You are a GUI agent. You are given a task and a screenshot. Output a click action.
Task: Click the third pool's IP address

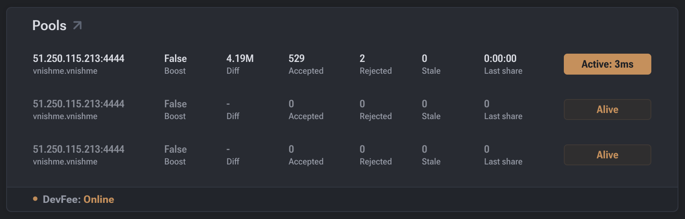[79, 149]
